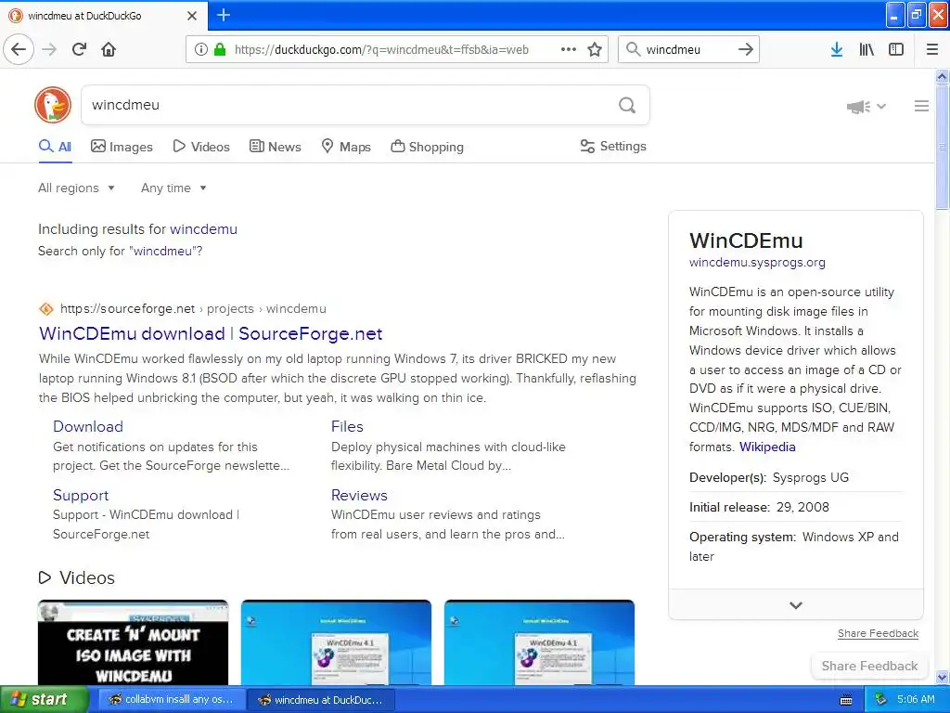The height and width of the screenshot is (713, 950).
Task: Open the middle WinCDEmu 4.1 video thumbnail
Action: pos(336,642)
